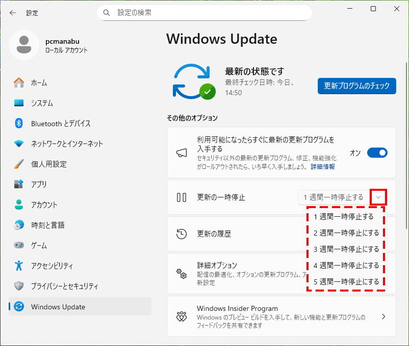The image size is (409, 346).
Task: Open アクセシビリティ icon in sidebar
Action: coord(19,266)
